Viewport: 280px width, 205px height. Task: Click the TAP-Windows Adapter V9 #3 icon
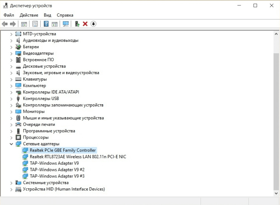click(25, 176)
